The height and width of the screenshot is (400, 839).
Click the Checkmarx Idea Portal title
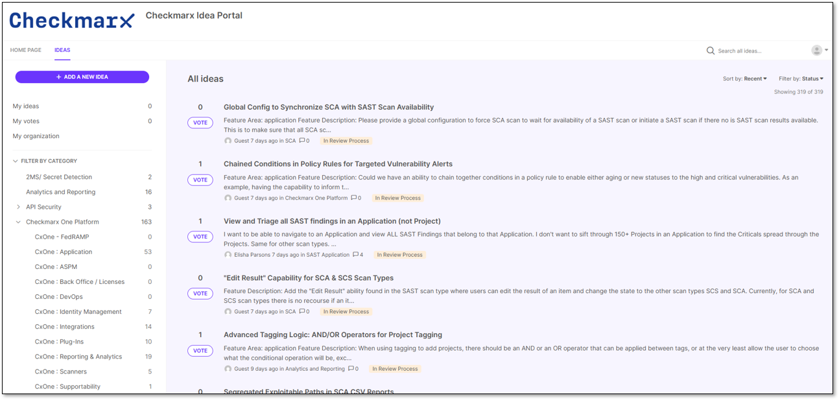(194, 16)
